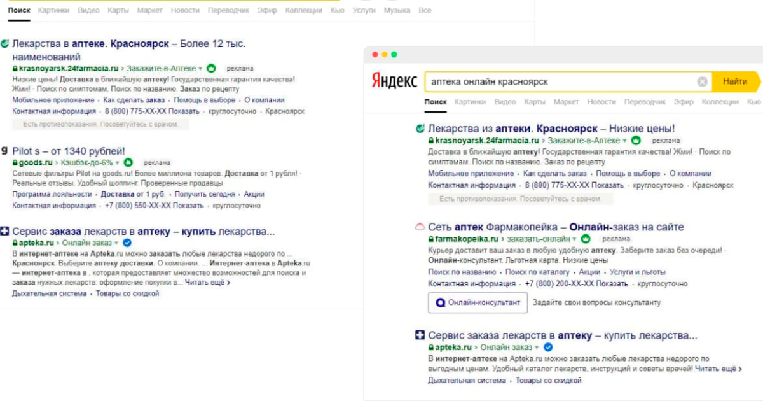Switch to Маркет tab on background page
The image size is (763, 401).
pos(149,10)
